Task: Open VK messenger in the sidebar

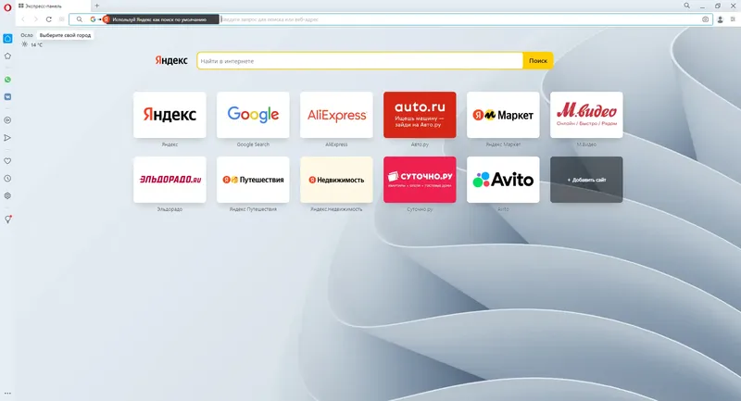Action: [x=7, y=97]
